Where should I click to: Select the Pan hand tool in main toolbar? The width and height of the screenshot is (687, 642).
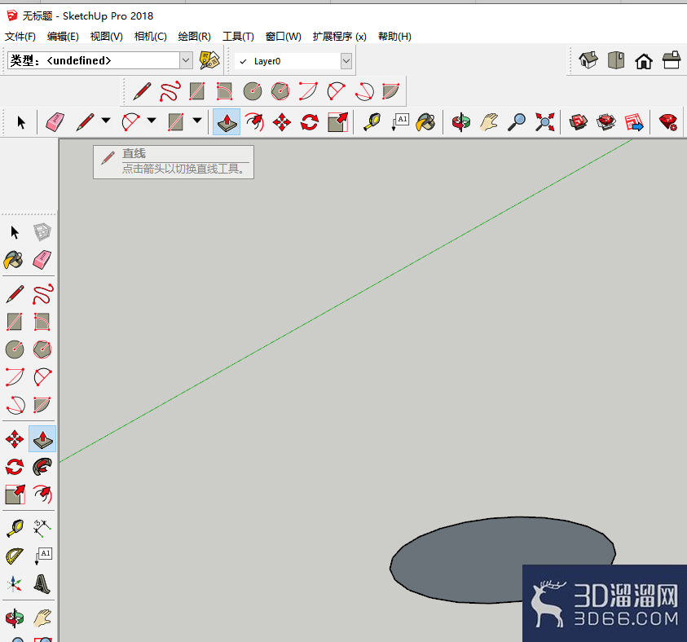pos(489,122)
